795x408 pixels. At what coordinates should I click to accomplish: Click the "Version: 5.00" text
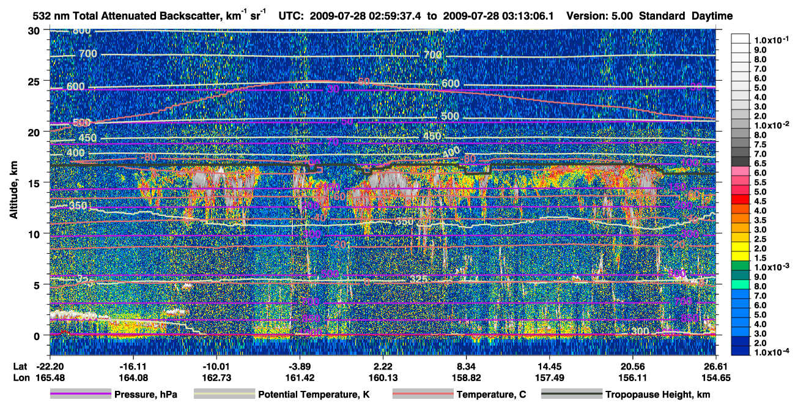601,16
